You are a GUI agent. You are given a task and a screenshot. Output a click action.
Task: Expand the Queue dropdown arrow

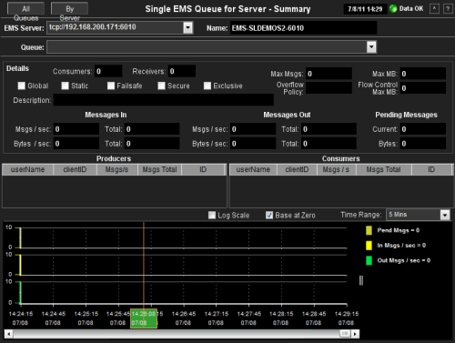[371, 47]
